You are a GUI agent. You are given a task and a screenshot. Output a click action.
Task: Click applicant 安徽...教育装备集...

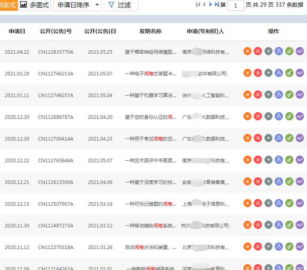(205, 182)
